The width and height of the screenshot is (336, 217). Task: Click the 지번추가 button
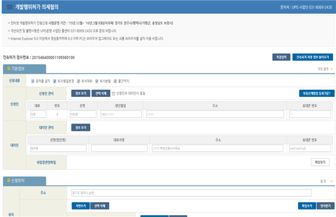click(80, 206)
